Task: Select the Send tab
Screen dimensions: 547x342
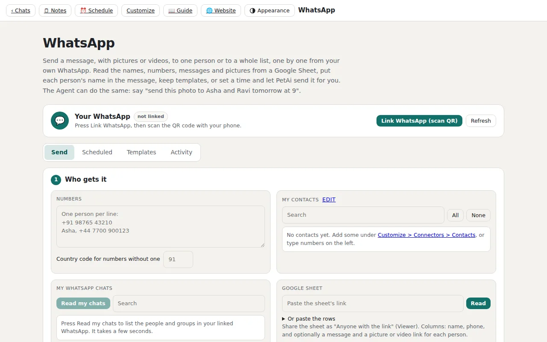Action: pos(59,152)
